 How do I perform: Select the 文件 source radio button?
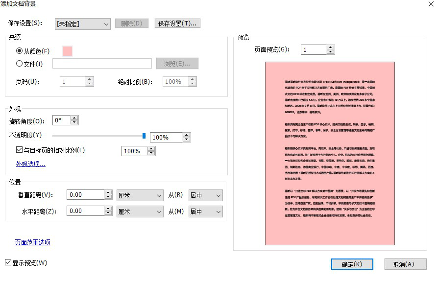18,63
